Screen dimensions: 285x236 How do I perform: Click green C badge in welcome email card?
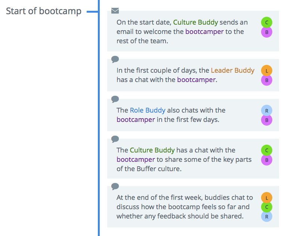267,22
